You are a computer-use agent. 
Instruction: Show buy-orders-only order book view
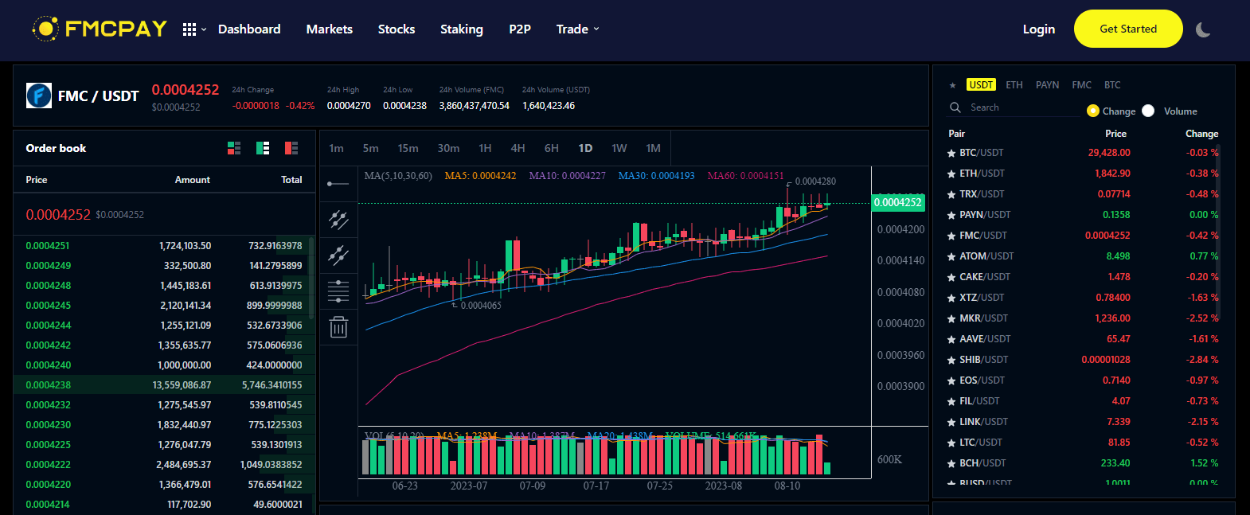pos(263,148)
